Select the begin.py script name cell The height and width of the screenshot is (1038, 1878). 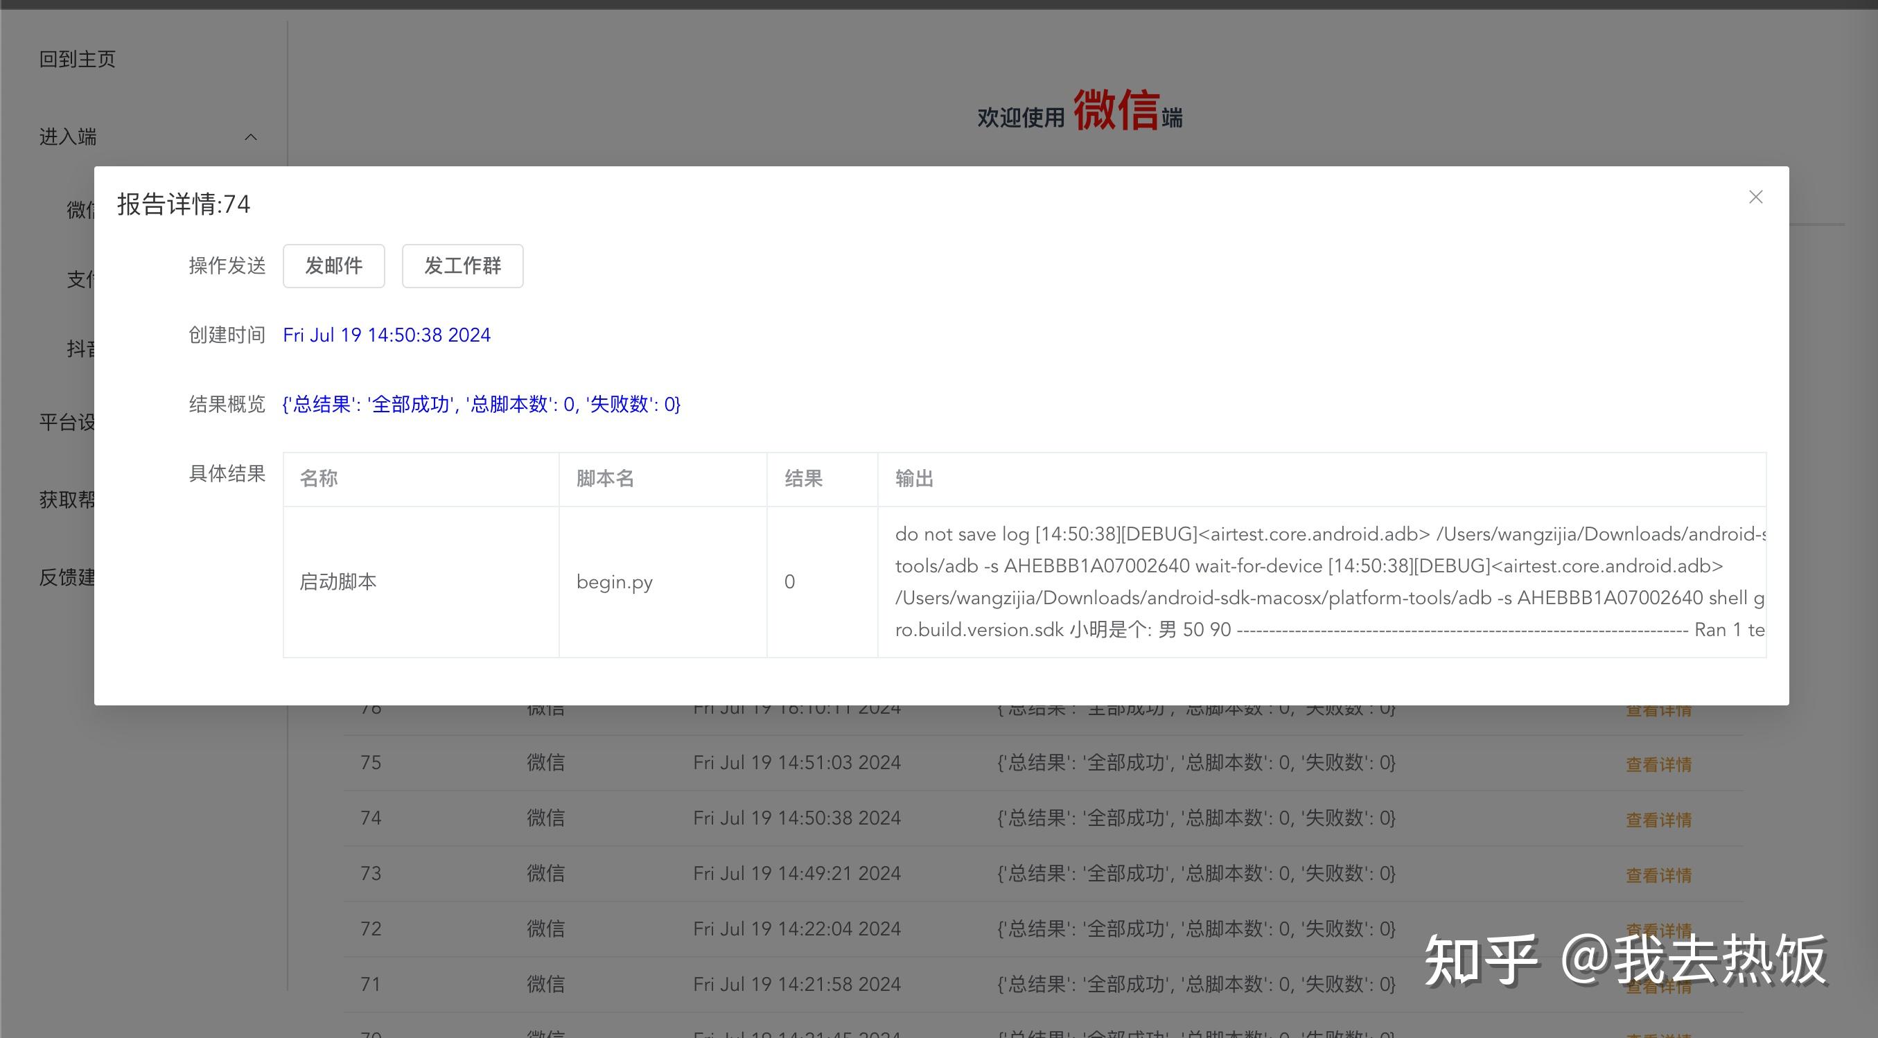click(614, 583)
